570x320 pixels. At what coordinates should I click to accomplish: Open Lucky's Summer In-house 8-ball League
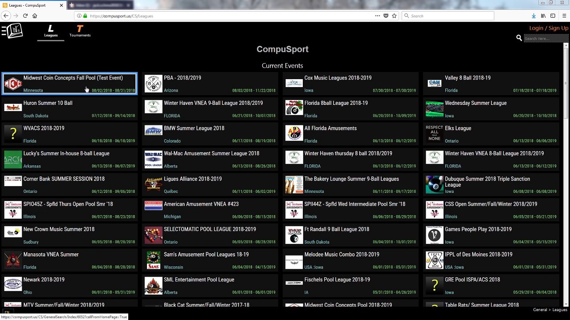click(66, 153)
